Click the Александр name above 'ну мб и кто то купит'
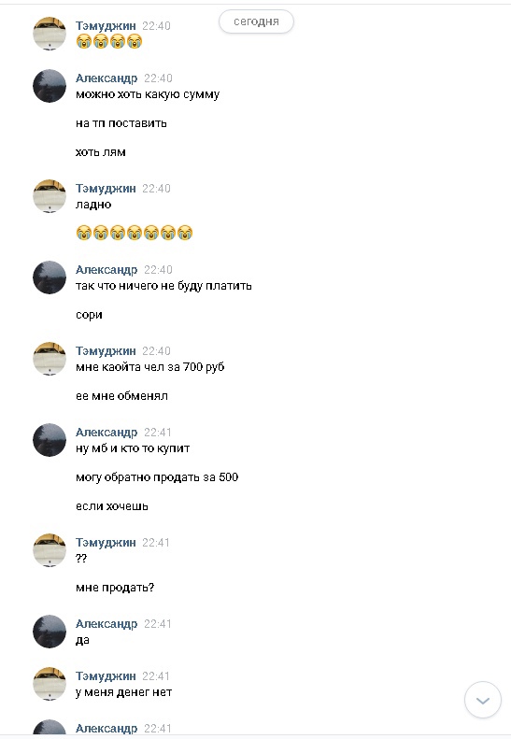Image resolution: width=511 pixels, height=739 pixels. pyautogui.click(x=106, y=433)
